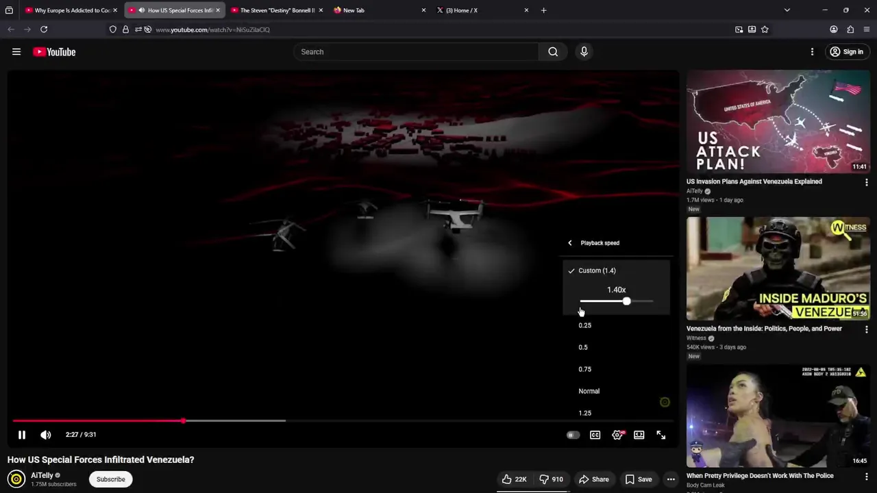
Task: Click the search magnifier button
Action: (553, 51)
